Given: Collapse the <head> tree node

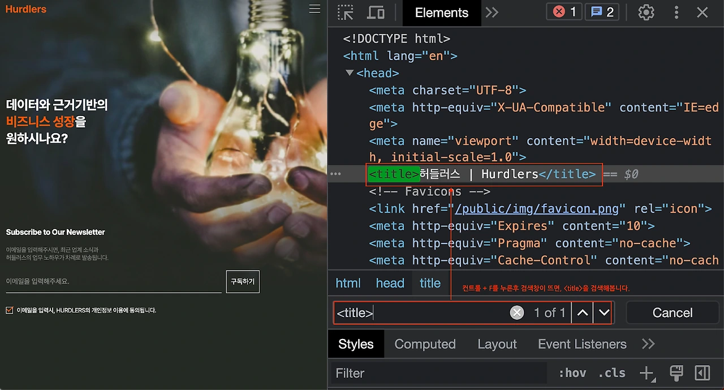Looking at the screenshot, I should point(350,73).
